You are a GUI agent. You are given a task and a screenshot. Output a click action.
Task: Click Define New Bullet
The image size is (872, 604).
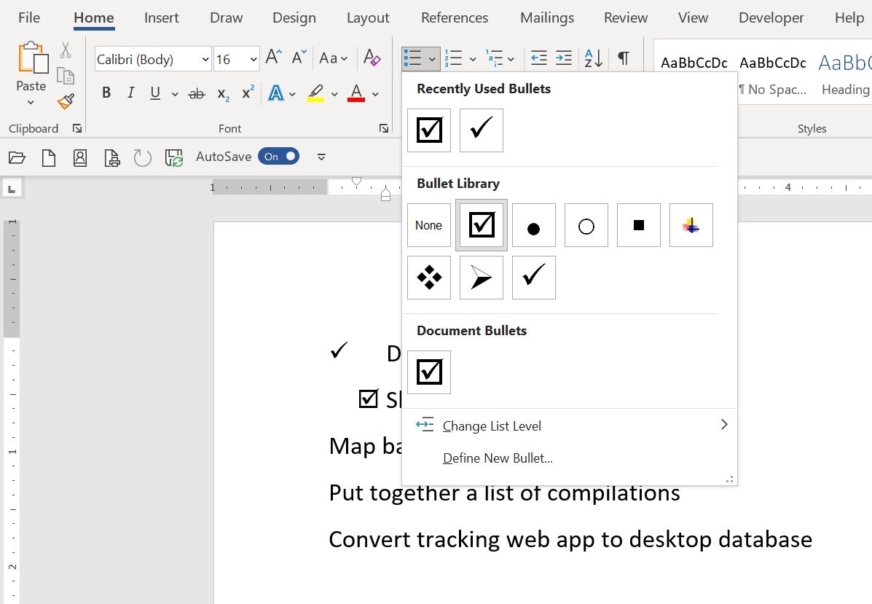[x=498, y=458]
